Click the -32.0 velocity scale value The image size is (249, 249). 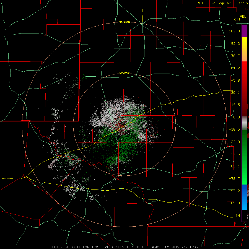click(234, 142)
